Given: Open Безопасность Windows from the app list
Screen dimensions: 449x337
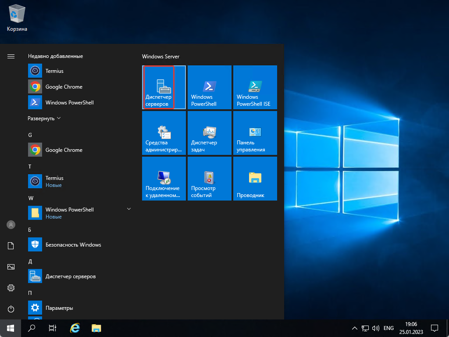Looking at the screenshot, I should 80,244.
